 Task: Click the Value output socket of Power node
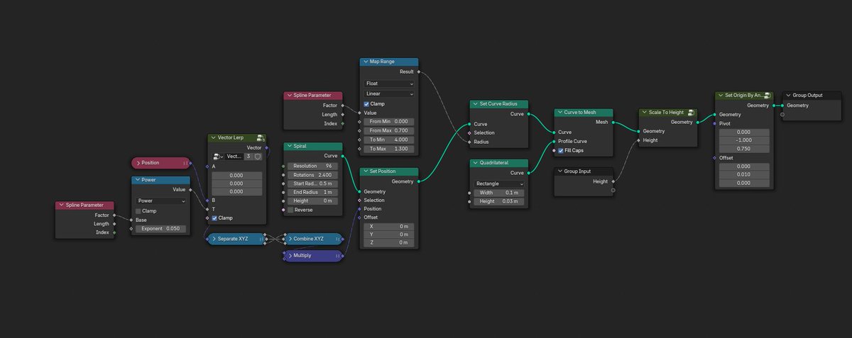coord(190,189)
